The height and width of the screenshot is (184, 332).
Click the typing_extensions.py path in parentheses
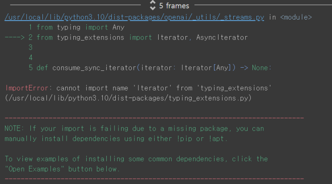point(128,98)
